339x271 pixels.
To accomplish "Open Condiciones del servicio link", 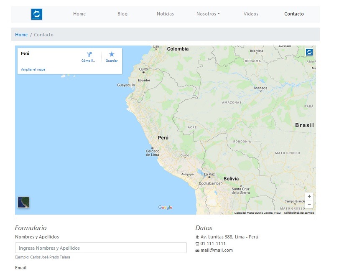I will 299,213.
